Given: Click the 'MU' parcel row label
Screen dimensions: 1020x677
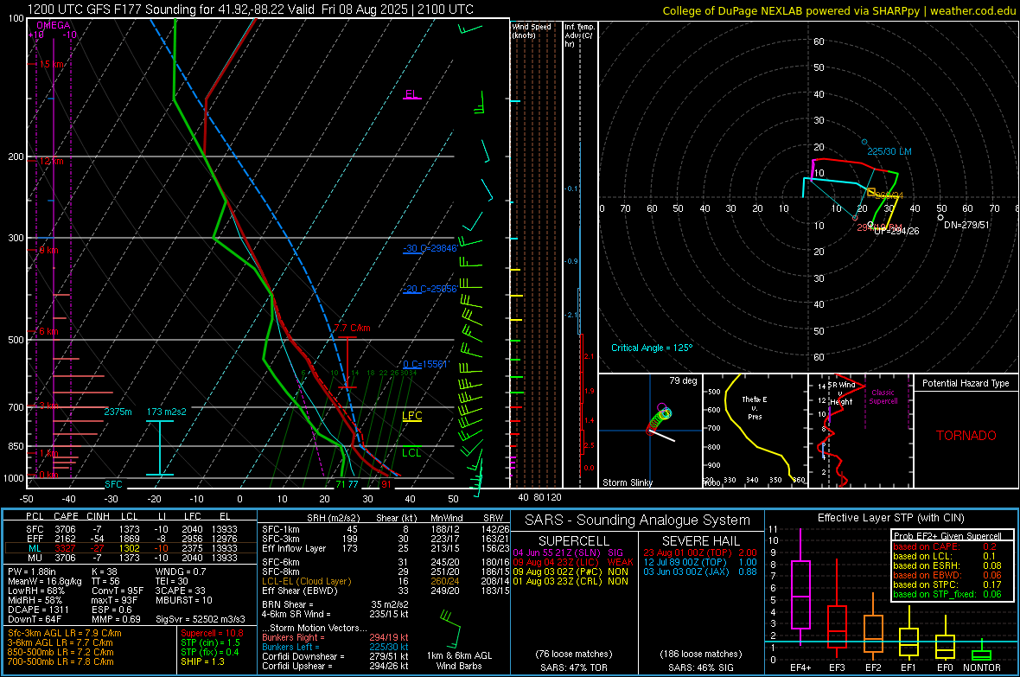Looking at the screenshot, I should (35, 558).
